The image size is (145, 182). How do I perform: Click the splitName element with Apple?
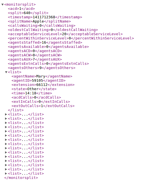(39, 21)
